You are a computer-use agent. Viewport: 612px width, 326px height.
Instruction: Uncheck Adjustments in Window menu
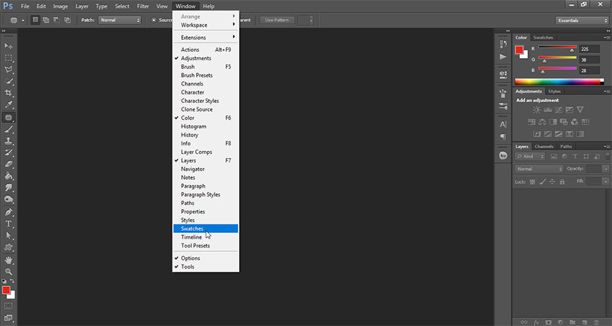[196, 58]
